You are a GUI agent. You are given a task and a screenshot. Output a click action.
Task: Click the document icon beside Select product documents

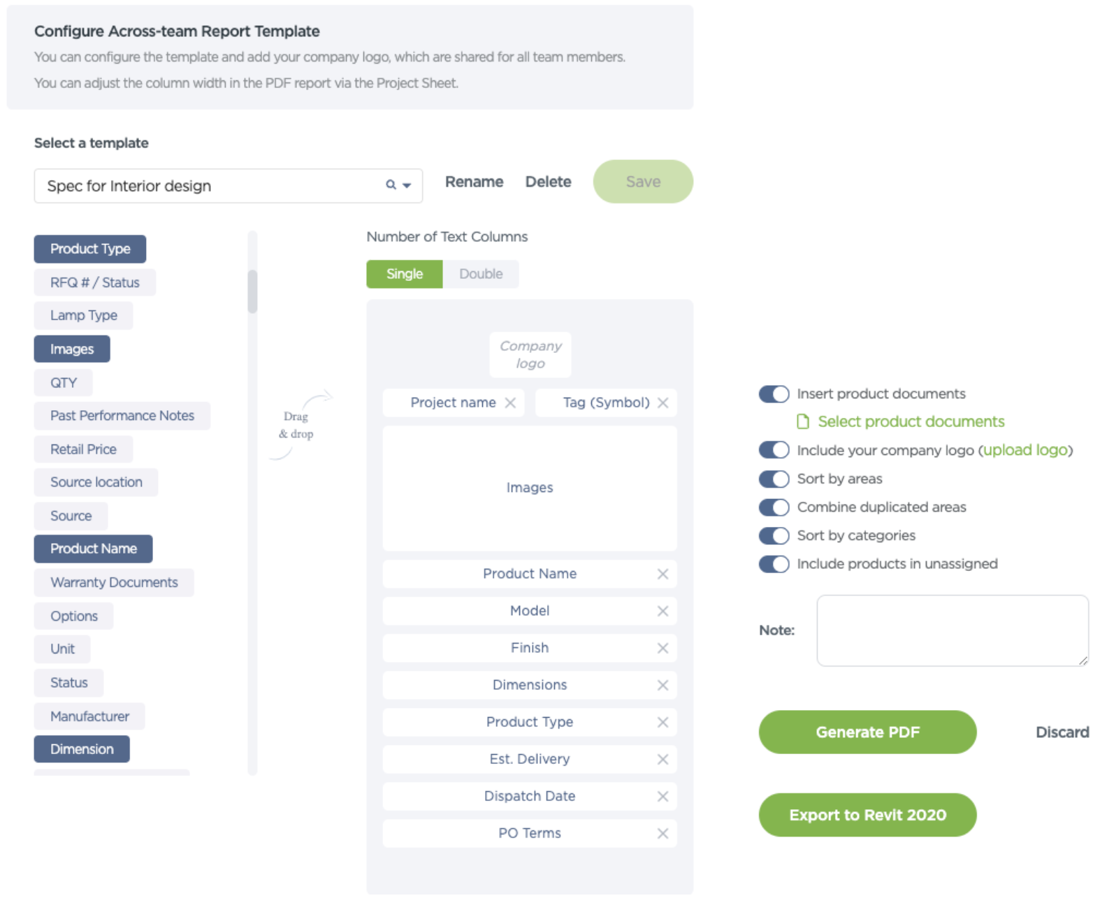pos(803,421)
